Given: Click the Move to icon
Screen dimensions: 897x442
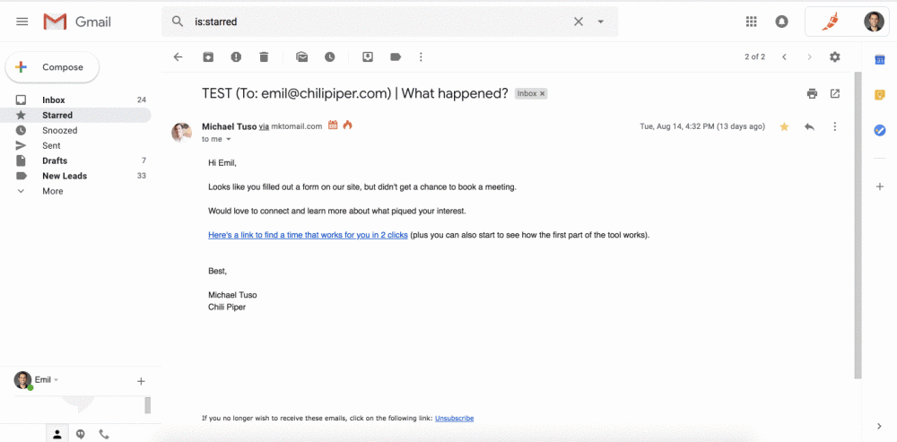Looking at the screenshot, I should [x=368, y=56].
